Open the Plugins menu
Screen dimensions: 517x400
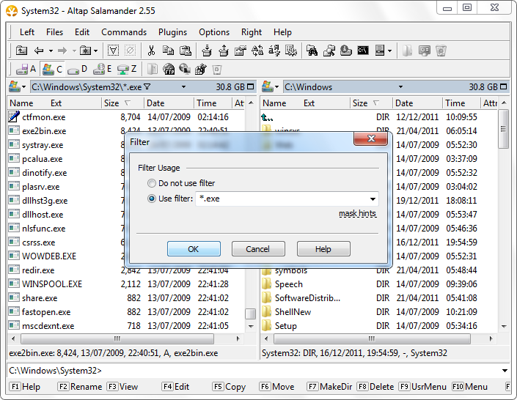173,32
